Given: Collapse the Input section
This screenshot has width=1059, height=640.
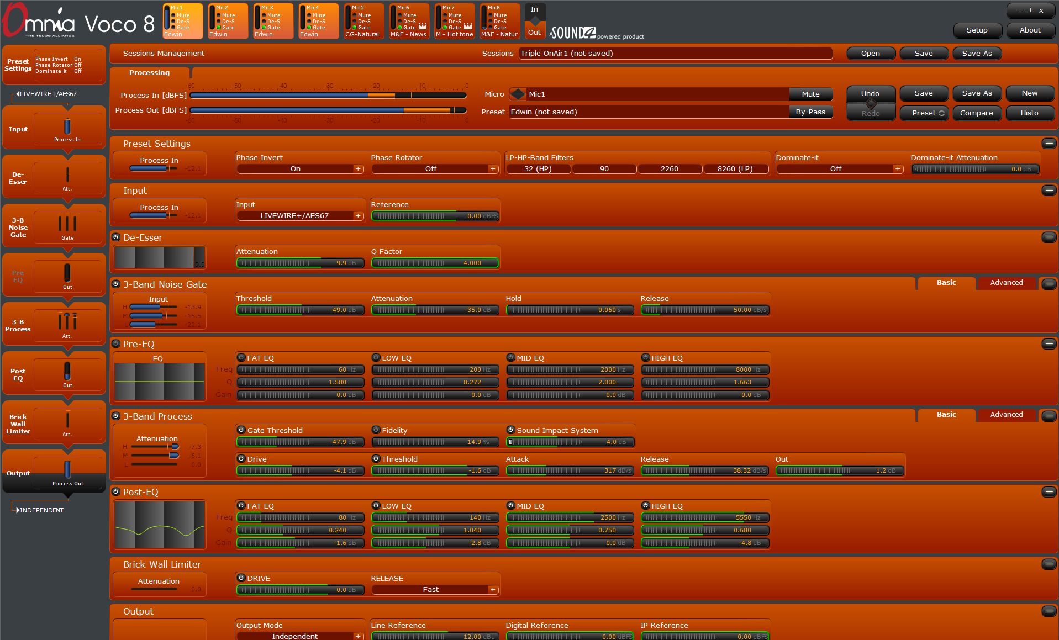Looking at the screenshot, I should pyautogui.click(x=1049, y=191).
